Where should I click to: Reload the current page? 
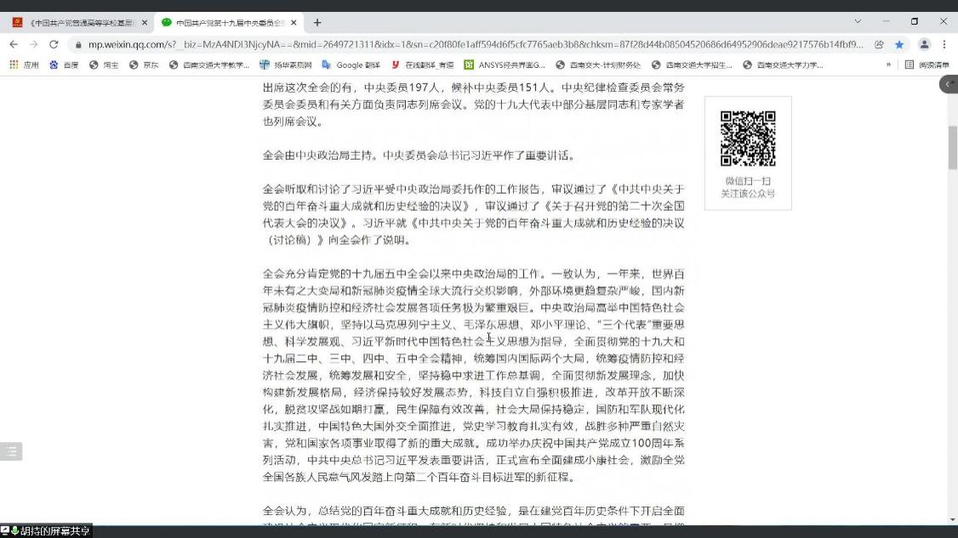pyautogui.click(x=54, y=44)
